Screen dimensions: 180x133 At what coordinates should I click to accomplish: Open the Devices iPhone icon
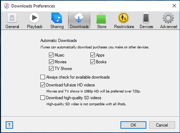pyautogui.click(x=146, y=18)
